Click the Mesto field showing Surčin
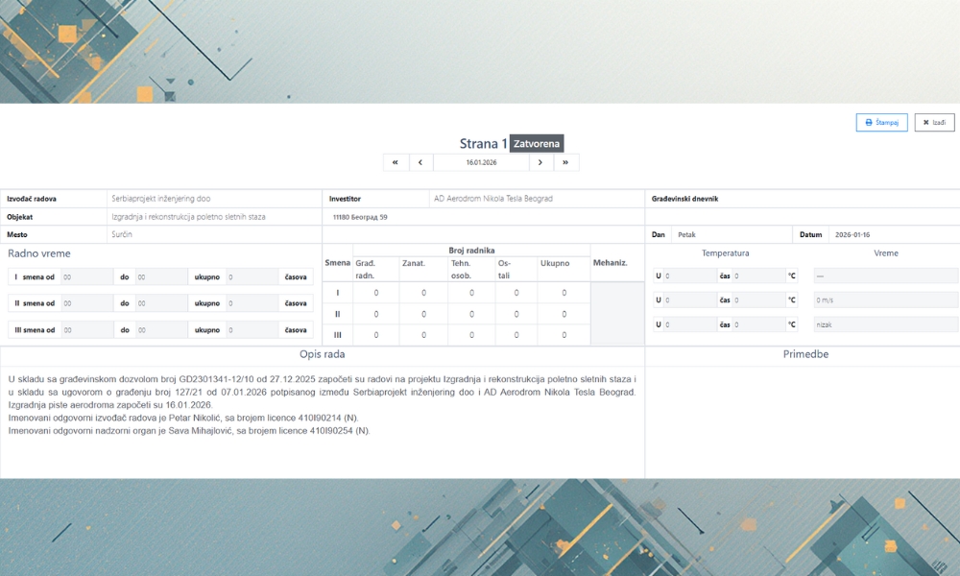Screen dimensions: 960x576 coord(214,235)
